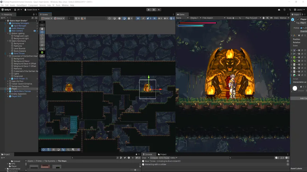Select the Transform tool
The image size is (307, 172).
pyautogui.click(x=42, y=45)
